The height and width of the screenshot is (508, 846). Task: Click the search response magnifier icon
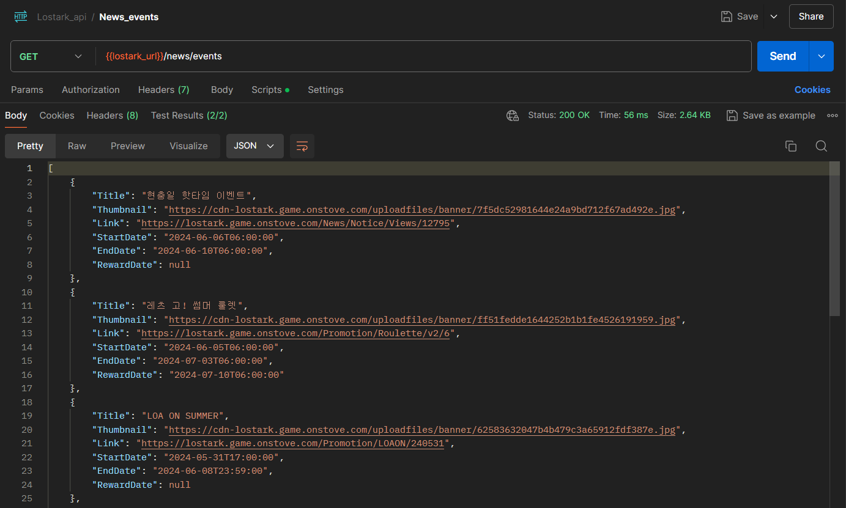pyautogui.click(x=822, y=146)
